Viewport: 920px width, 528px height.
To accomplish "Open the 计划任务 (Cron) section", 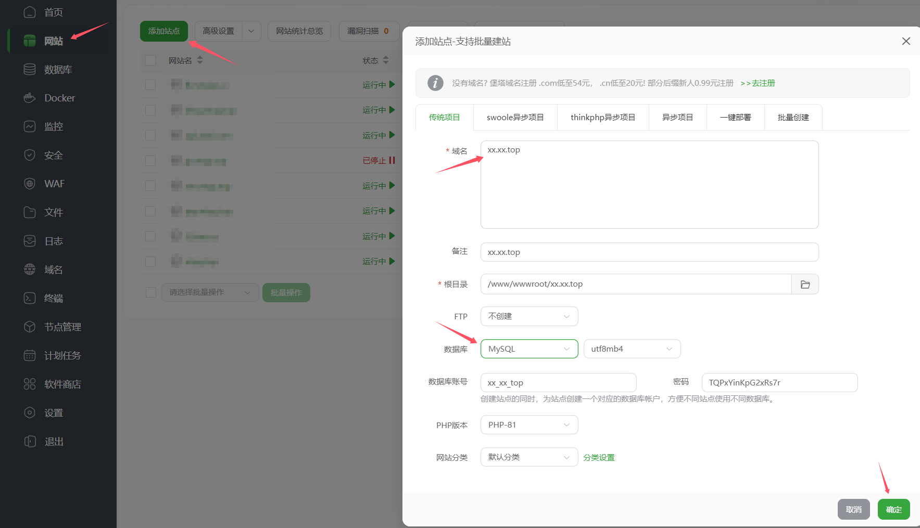I will 61,355.
